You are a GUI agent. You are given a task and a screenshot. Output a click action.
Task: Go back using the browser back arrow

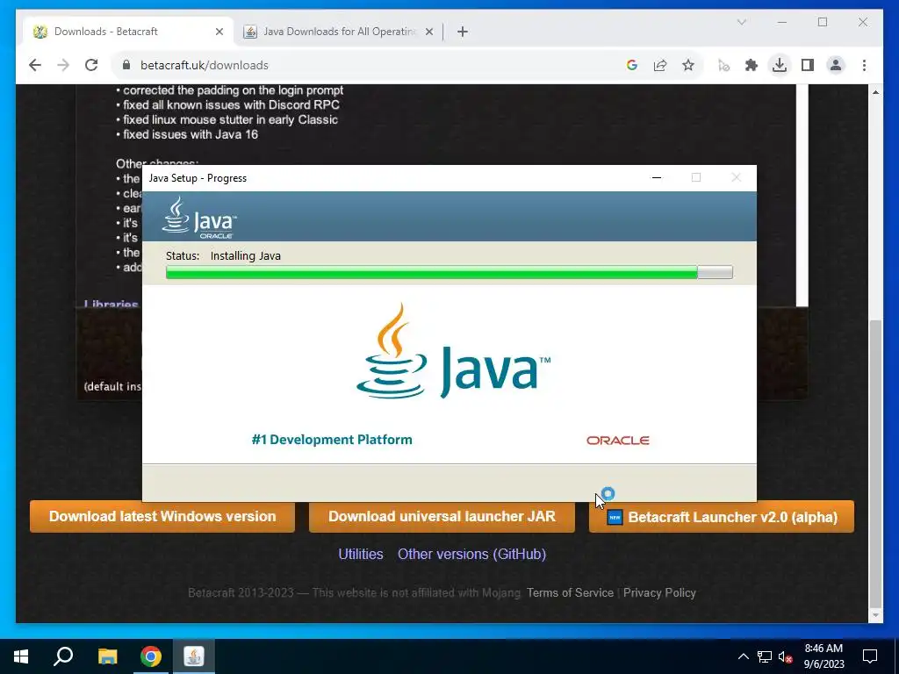pyautogui.click(x=35, y=65)
